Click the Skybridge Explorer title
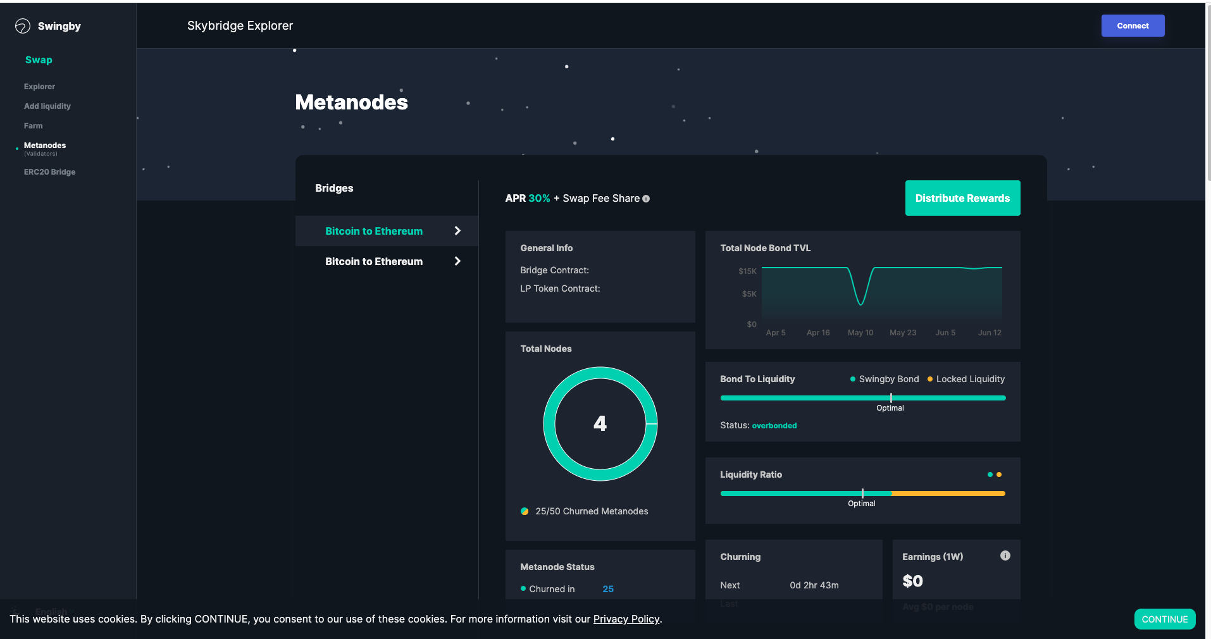 coord(240,26)
